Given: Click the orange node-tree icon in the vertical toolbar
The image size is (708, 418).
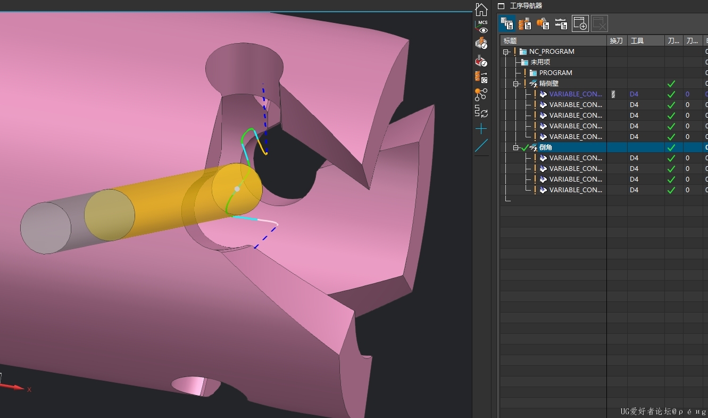Looking at the screenshot, I should click(x=481, y=95).
